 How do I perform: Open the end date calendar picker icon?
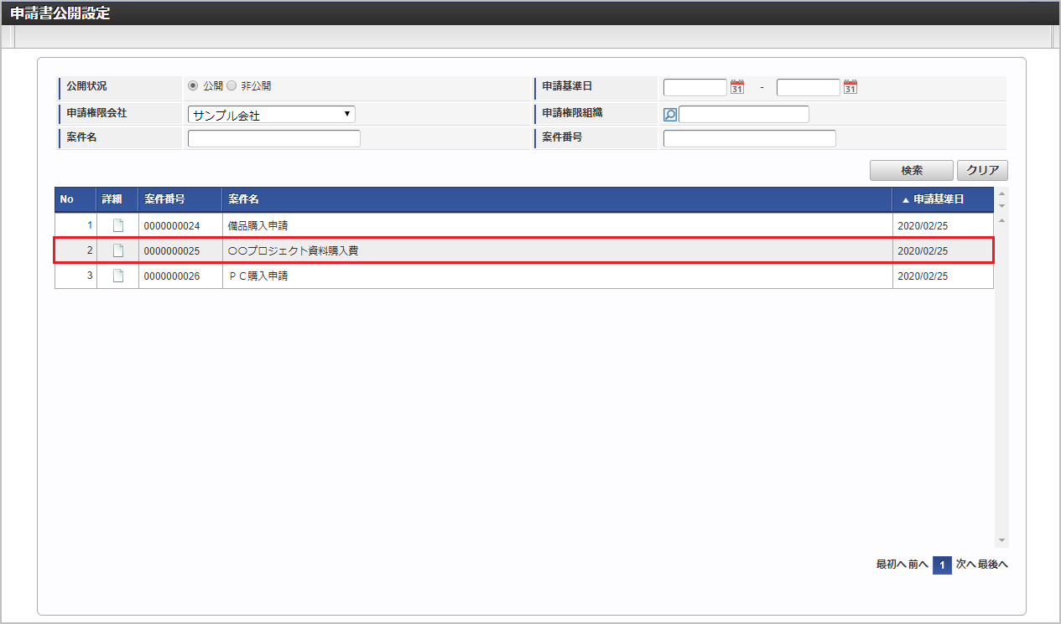850,87
